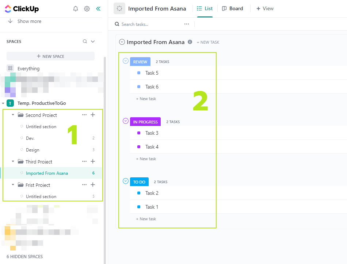Viewport: 347px width, 264px height.
Task: Show list info icon
Action: tap(190, 42)
